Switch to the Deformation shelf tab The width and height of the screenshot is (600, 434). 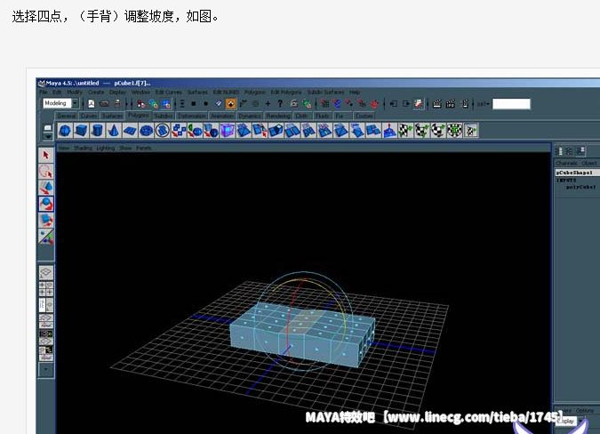[192, 116]
